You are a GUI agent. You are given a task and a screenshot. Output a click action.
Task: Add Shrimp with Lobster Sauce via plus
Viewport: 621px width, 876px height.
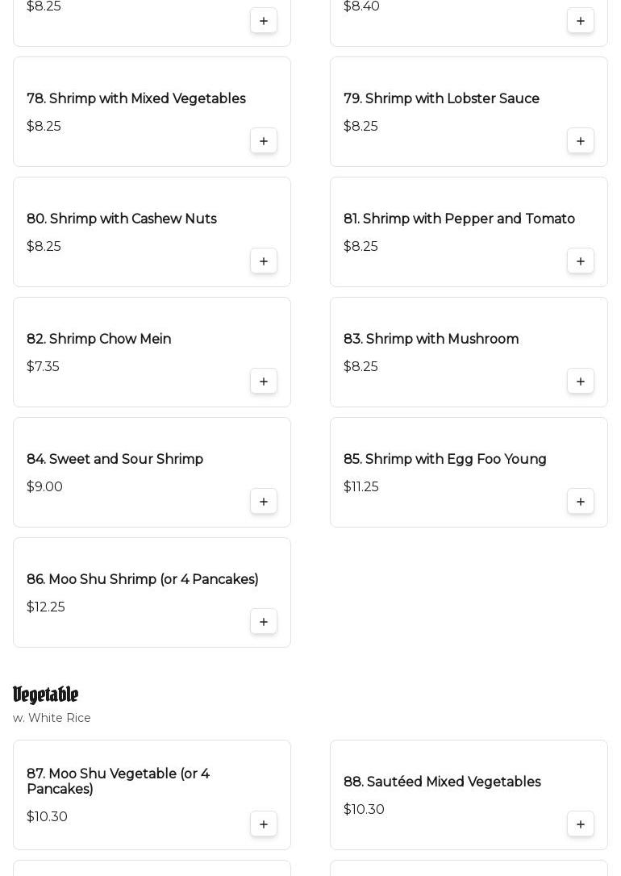(581, 141)
